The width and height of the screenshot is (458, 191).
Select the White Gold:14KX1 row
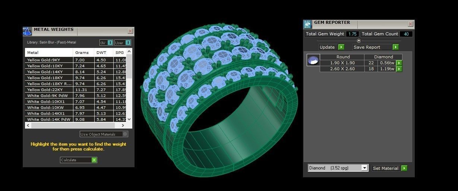[76, 113]
